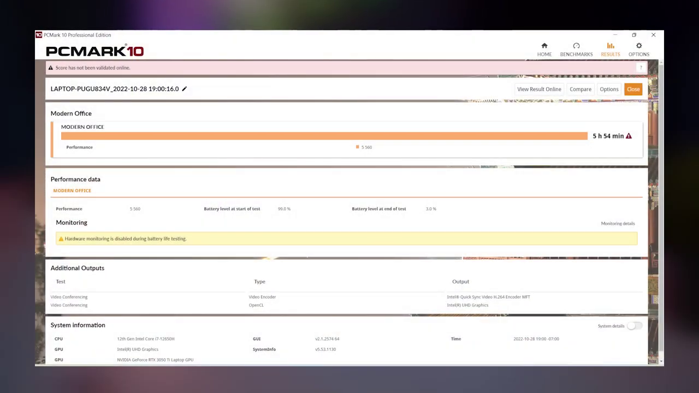This screenshot has width=699, height=393.
Task: Select the MODERN OFFICE performance data tab
Action: pyautogui.click(x=72, y=190)
